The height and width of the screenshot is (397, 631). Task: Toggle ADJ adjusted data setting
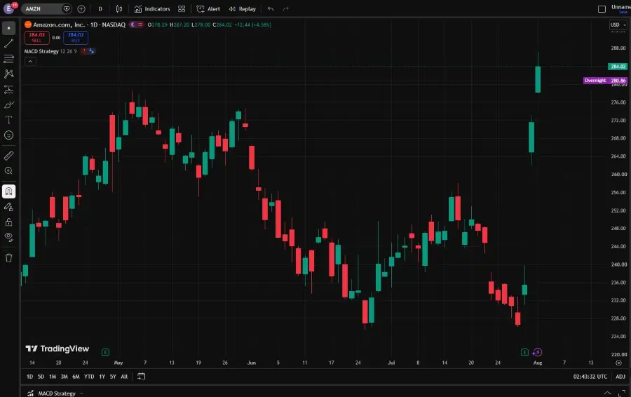[x=620, y=377]
